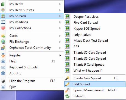126x100 pixels.
Task: Select the PPF spread
Action: tap(95, 47)
